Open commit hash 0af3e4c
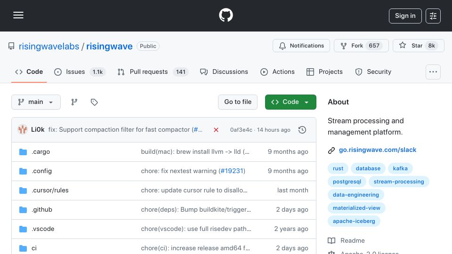Viewport: 452px width, 254px height. pos(241,130)
